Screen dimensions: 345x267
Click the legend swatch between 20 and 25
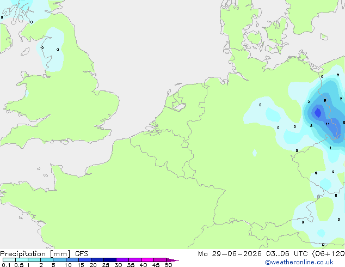[97, 260]
